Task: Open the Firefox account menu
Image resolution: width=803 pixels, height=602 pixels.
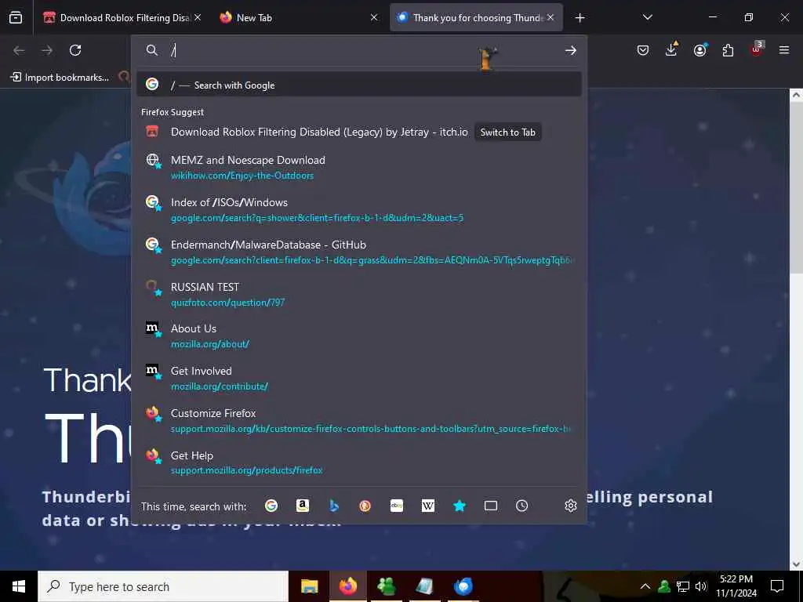Action: pyautogui.click(x=699, y=49)
